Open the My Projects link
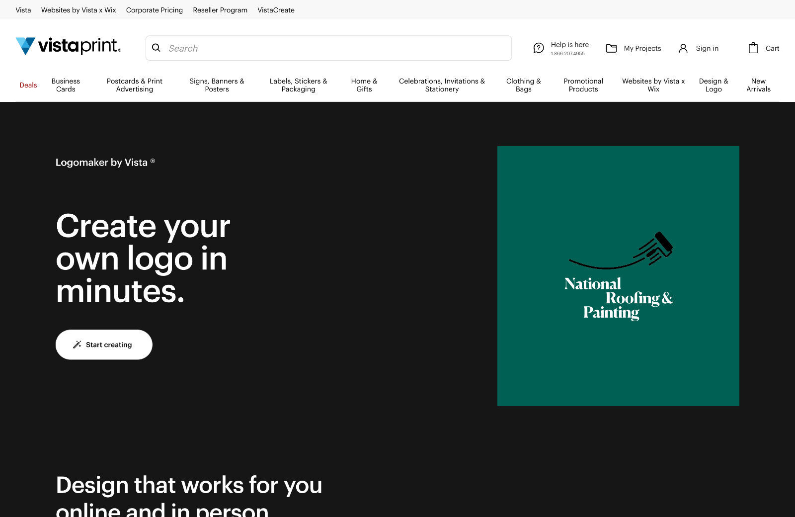The height and width of the screenshot is (517, 795). 642,48
